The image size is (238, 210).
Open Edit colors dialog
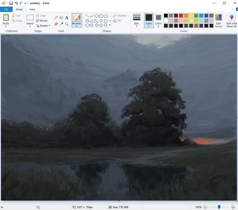tap(218, 20)
